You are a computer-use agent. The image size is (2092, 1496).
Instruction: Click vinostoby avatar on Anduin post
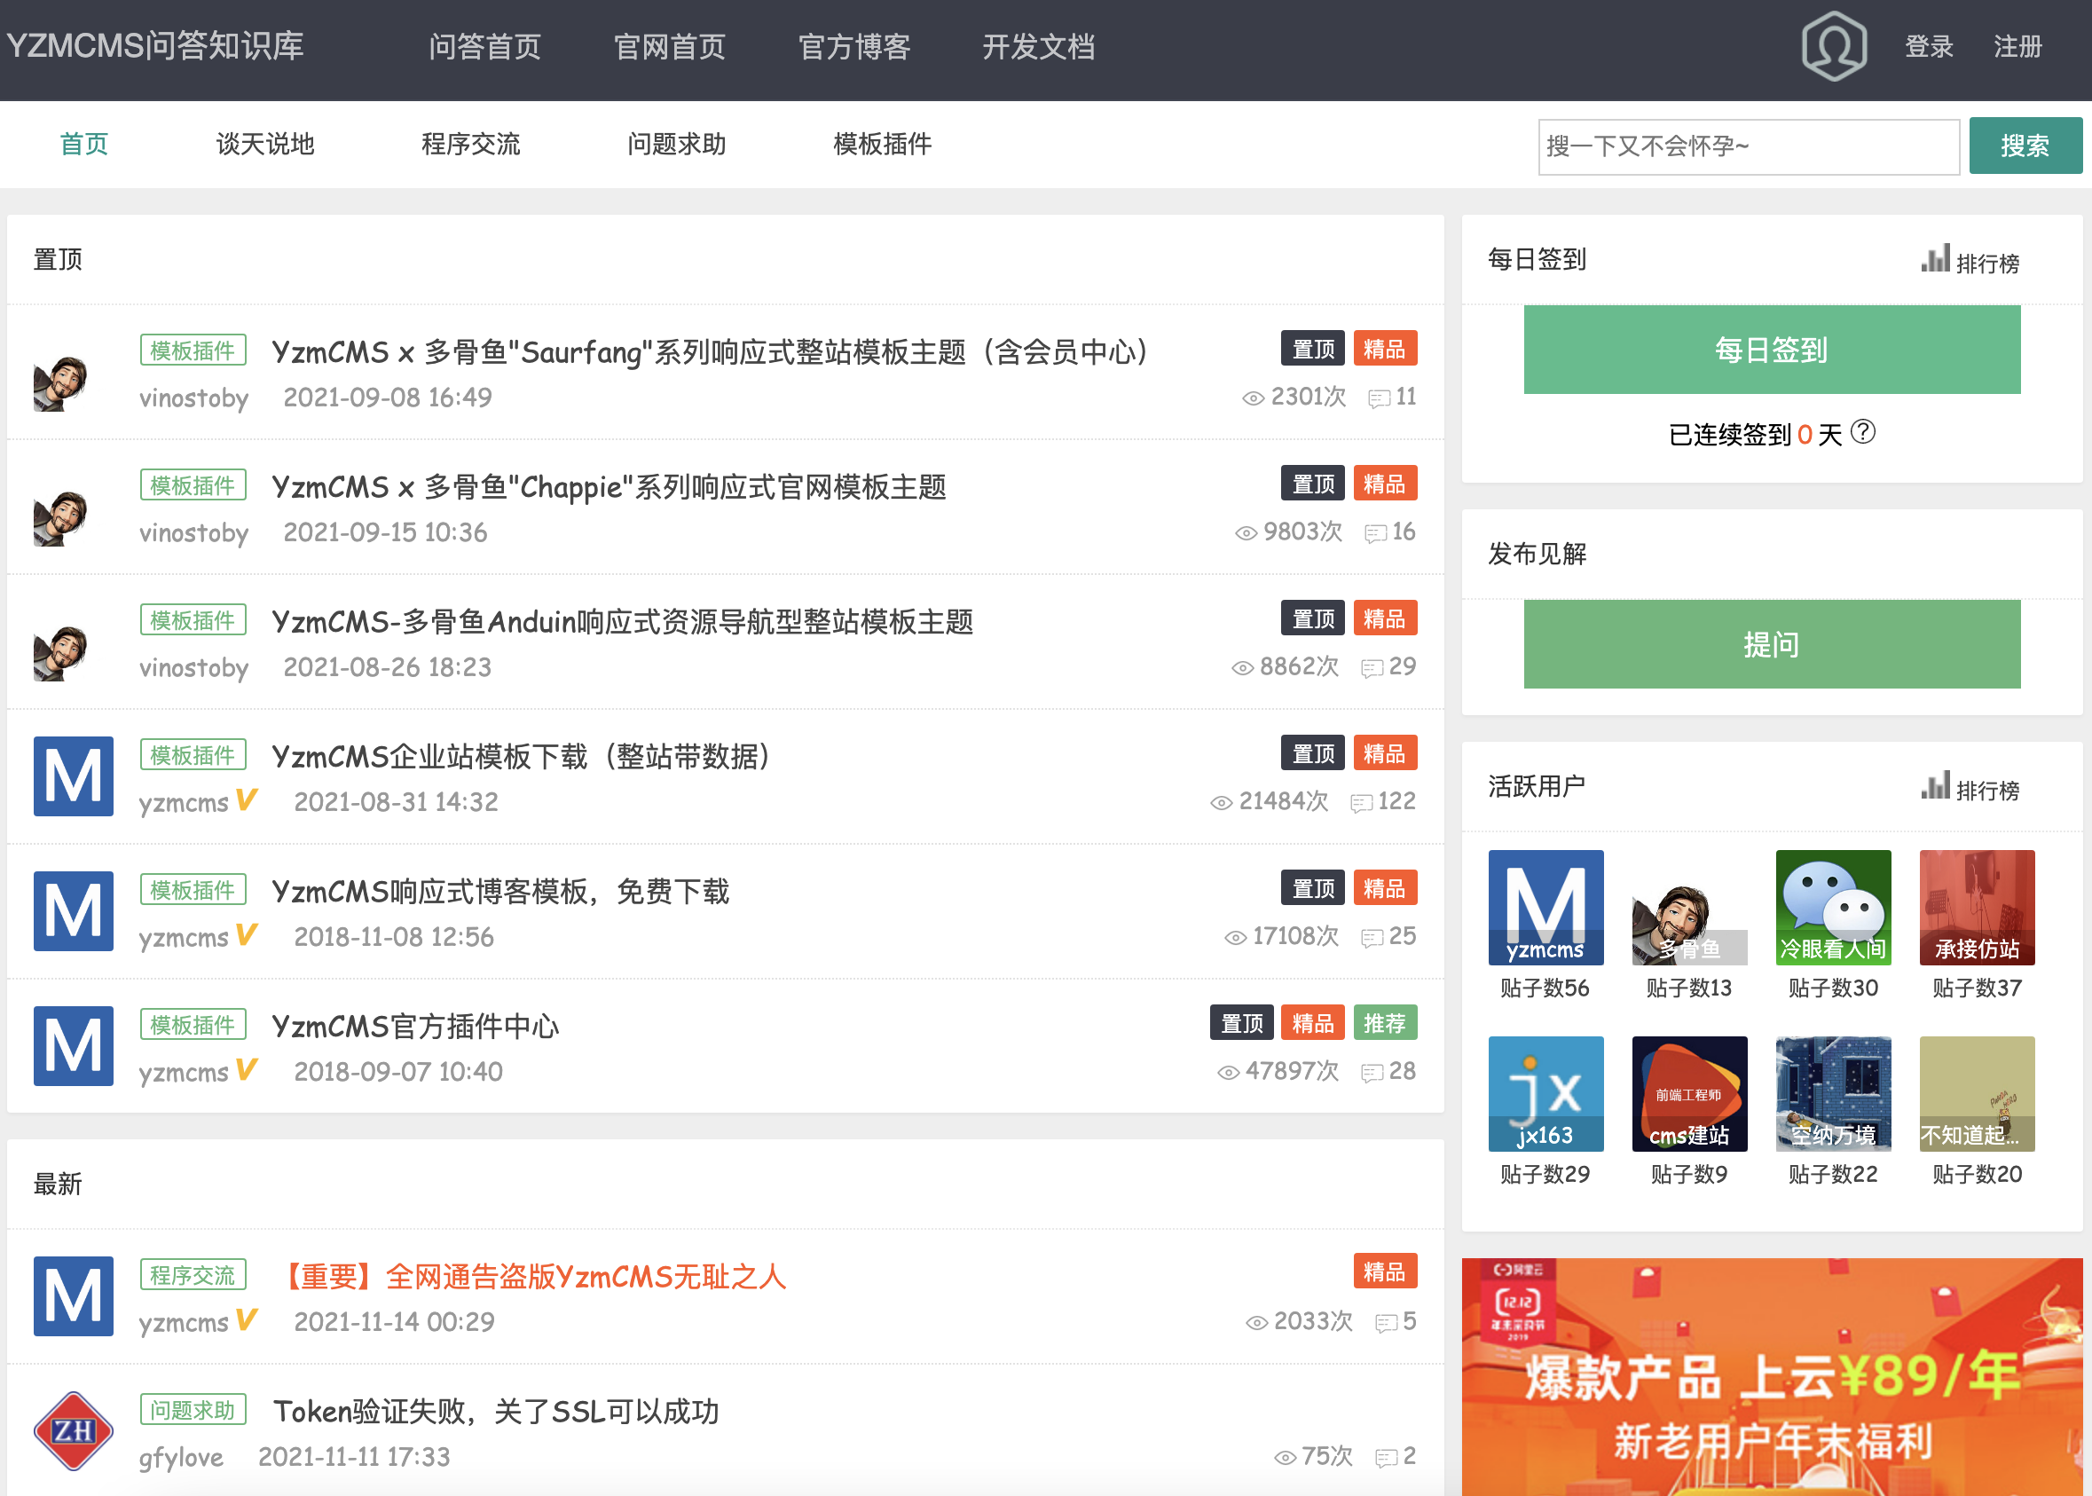(61, 652)
